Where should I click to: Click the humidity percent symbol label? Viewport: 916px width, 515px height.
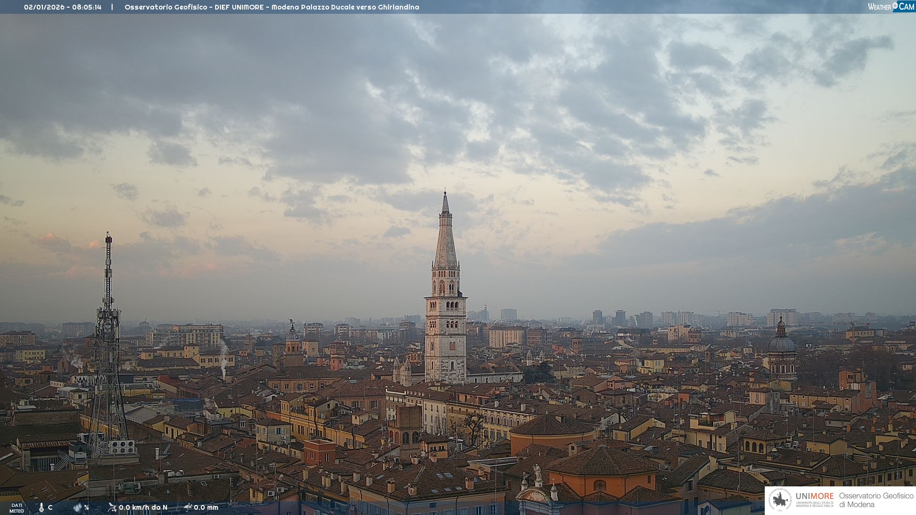[x=86, y=508]
